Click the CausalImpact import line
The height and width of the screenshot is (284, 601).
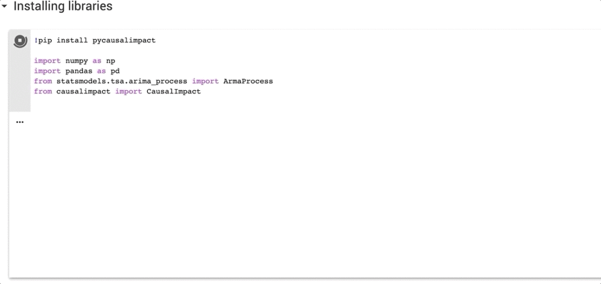tap(117, 92)
